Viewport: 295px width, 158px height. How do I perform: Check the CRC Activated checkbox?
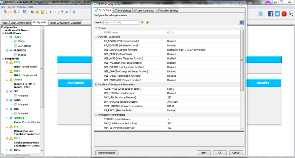[16, 96]
